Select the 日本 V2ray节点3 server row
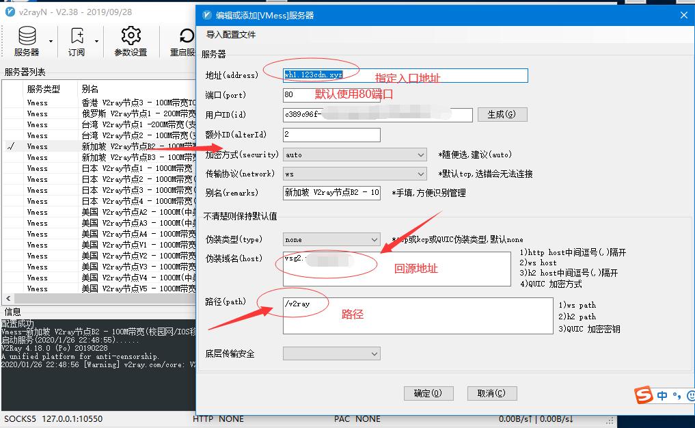The width and height of the screenshot is (695, 428). click(99, 190)
